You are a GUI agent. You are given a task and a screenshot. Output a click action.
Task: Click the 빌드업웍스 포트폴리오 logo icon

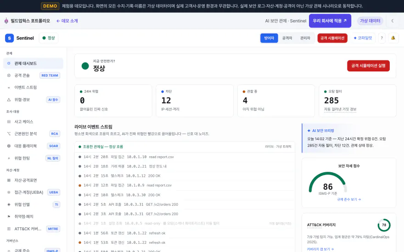6,21
